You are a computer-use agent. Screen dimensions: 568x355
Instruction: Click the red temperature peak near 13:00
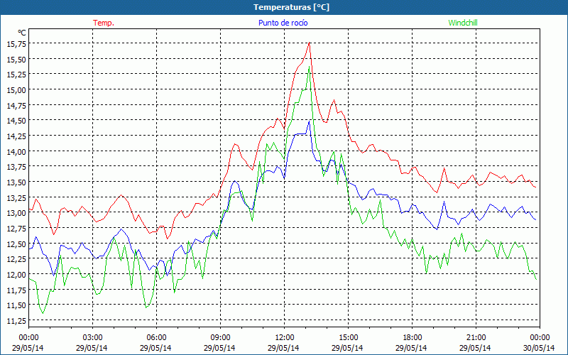(x=309, y=43)
